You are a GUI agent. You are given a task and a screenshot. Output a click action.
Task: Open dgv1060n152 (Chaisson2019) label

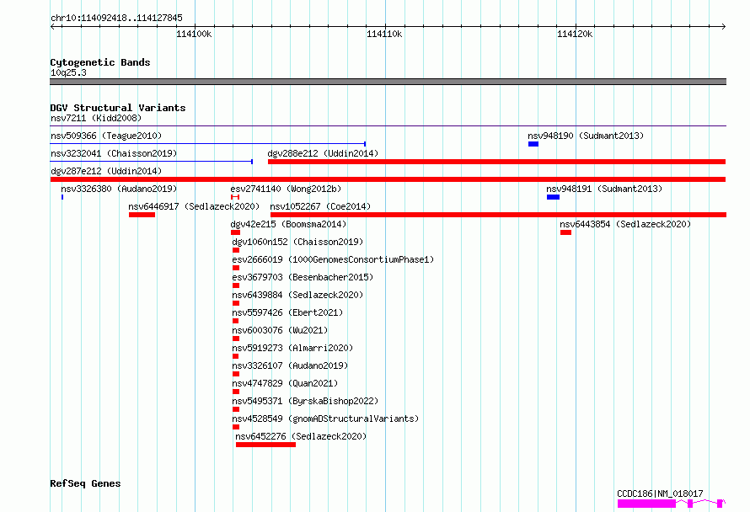pos(297,242)
